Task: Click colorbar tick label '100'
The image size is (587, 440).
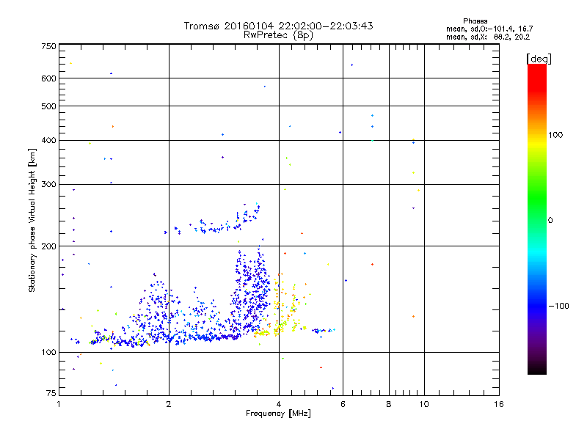Action: [x=555, y=135]
